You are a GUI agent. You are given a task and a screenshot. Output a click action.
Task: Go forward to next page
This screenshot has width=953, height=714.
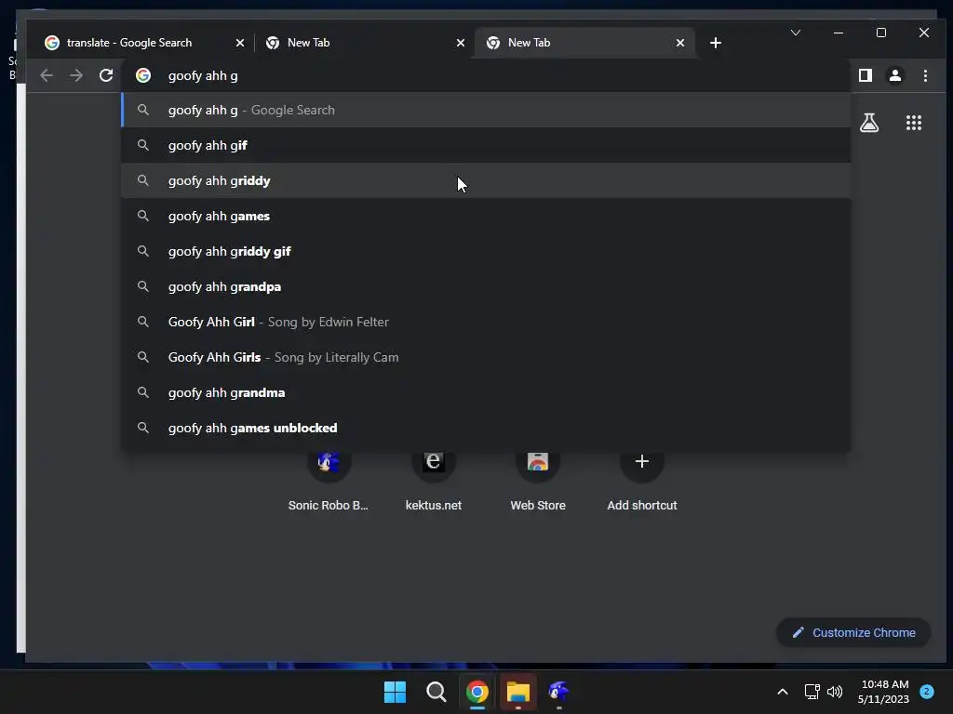point(76,75)
